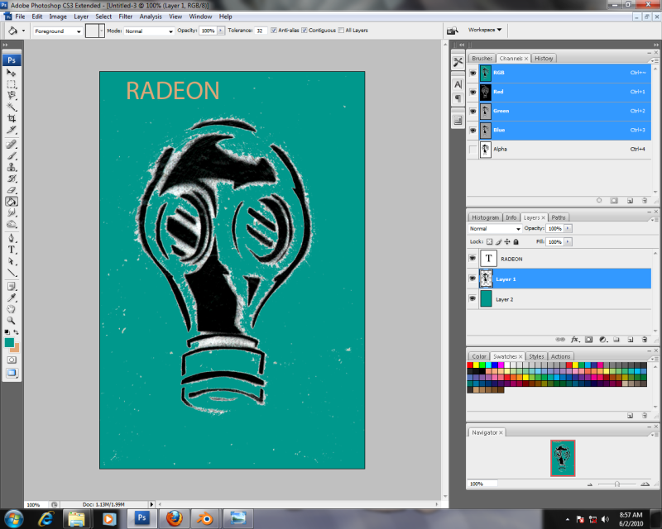This screenshot has height=529, width=662.
Task: Switch to the Styles tab
Action: (536, 356)
